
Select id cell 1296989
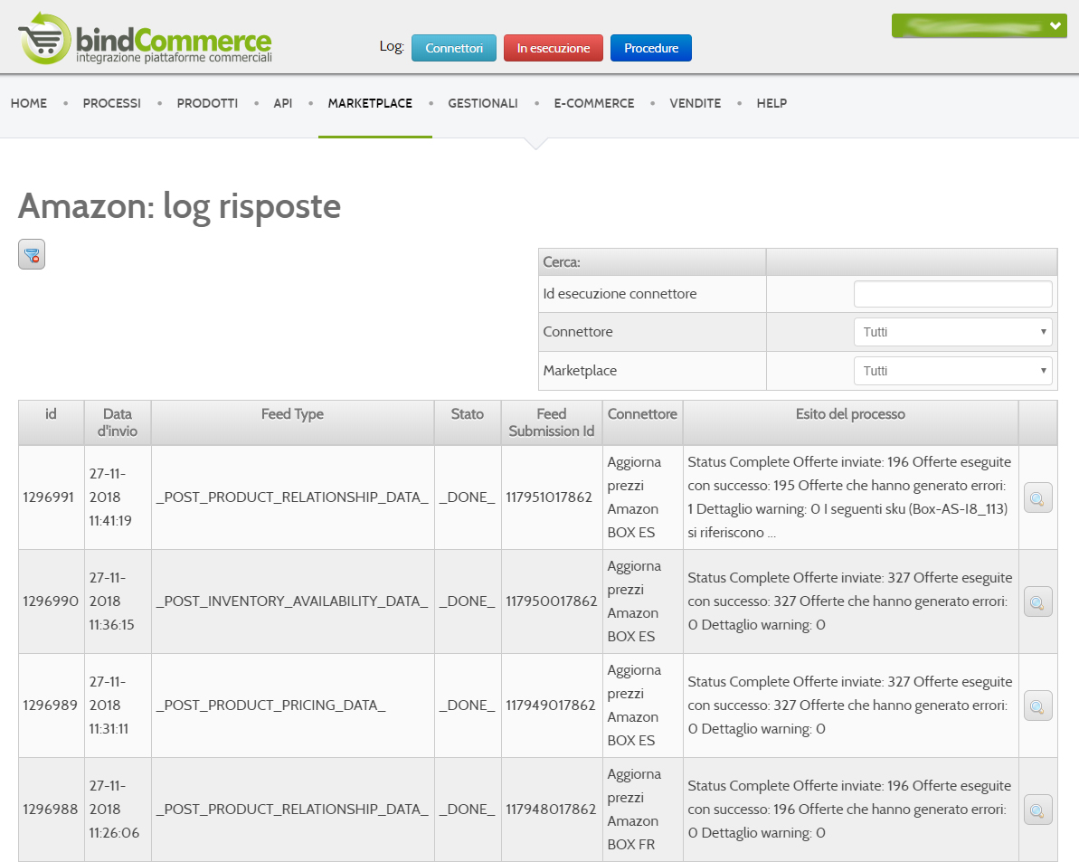(x=50, y=706)
